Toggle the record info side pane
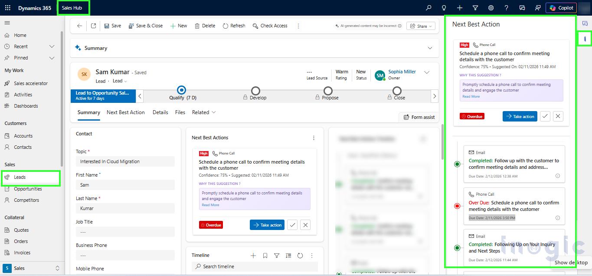Screen dimensions: 592x276 pyautogui.click(x=585, y=39)
